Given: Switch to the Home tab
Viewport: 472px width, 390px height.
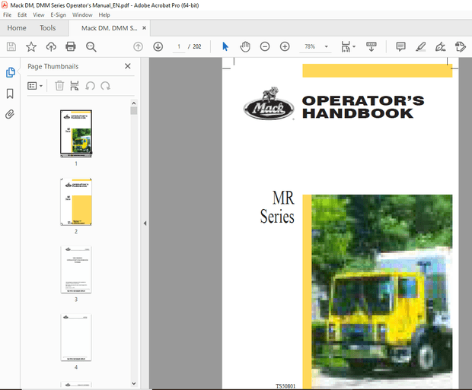Looking at the screenshot, I should [x=17, y=28].
